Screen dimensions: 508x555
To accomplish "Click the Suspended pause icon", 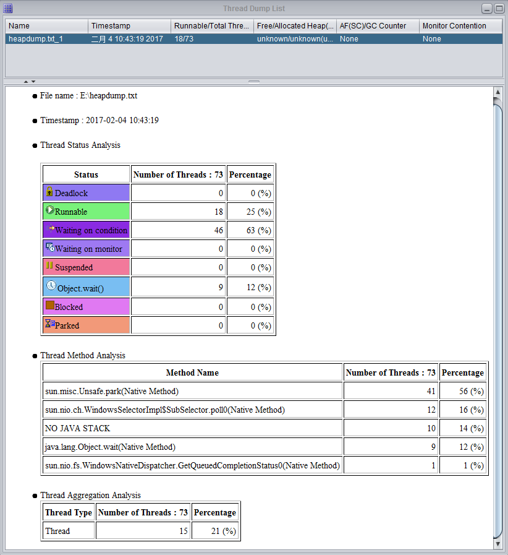I will click(49, 266).
